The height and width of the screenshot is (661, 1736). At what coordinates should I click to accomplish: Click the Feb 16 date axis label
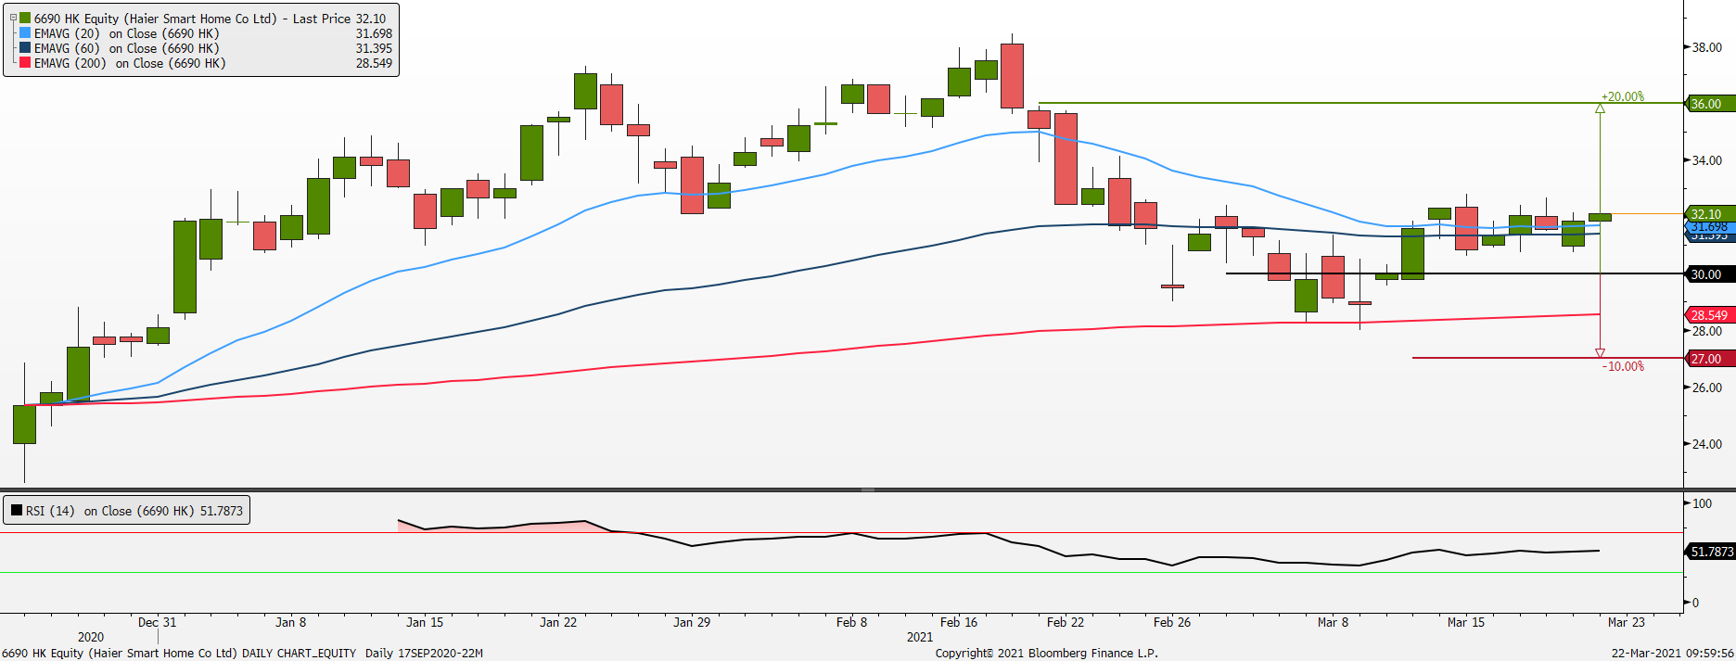[959, 622]
